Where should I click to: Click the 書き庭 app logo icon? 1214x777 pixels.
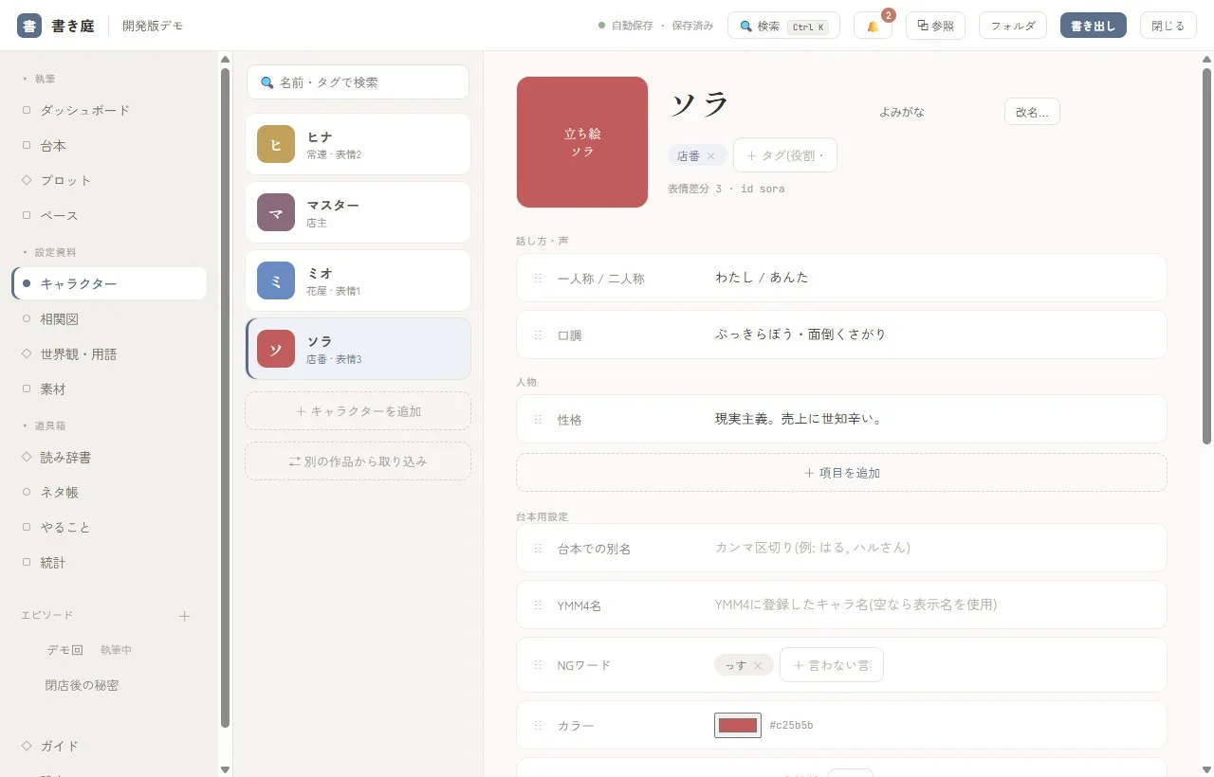point(29,26)
